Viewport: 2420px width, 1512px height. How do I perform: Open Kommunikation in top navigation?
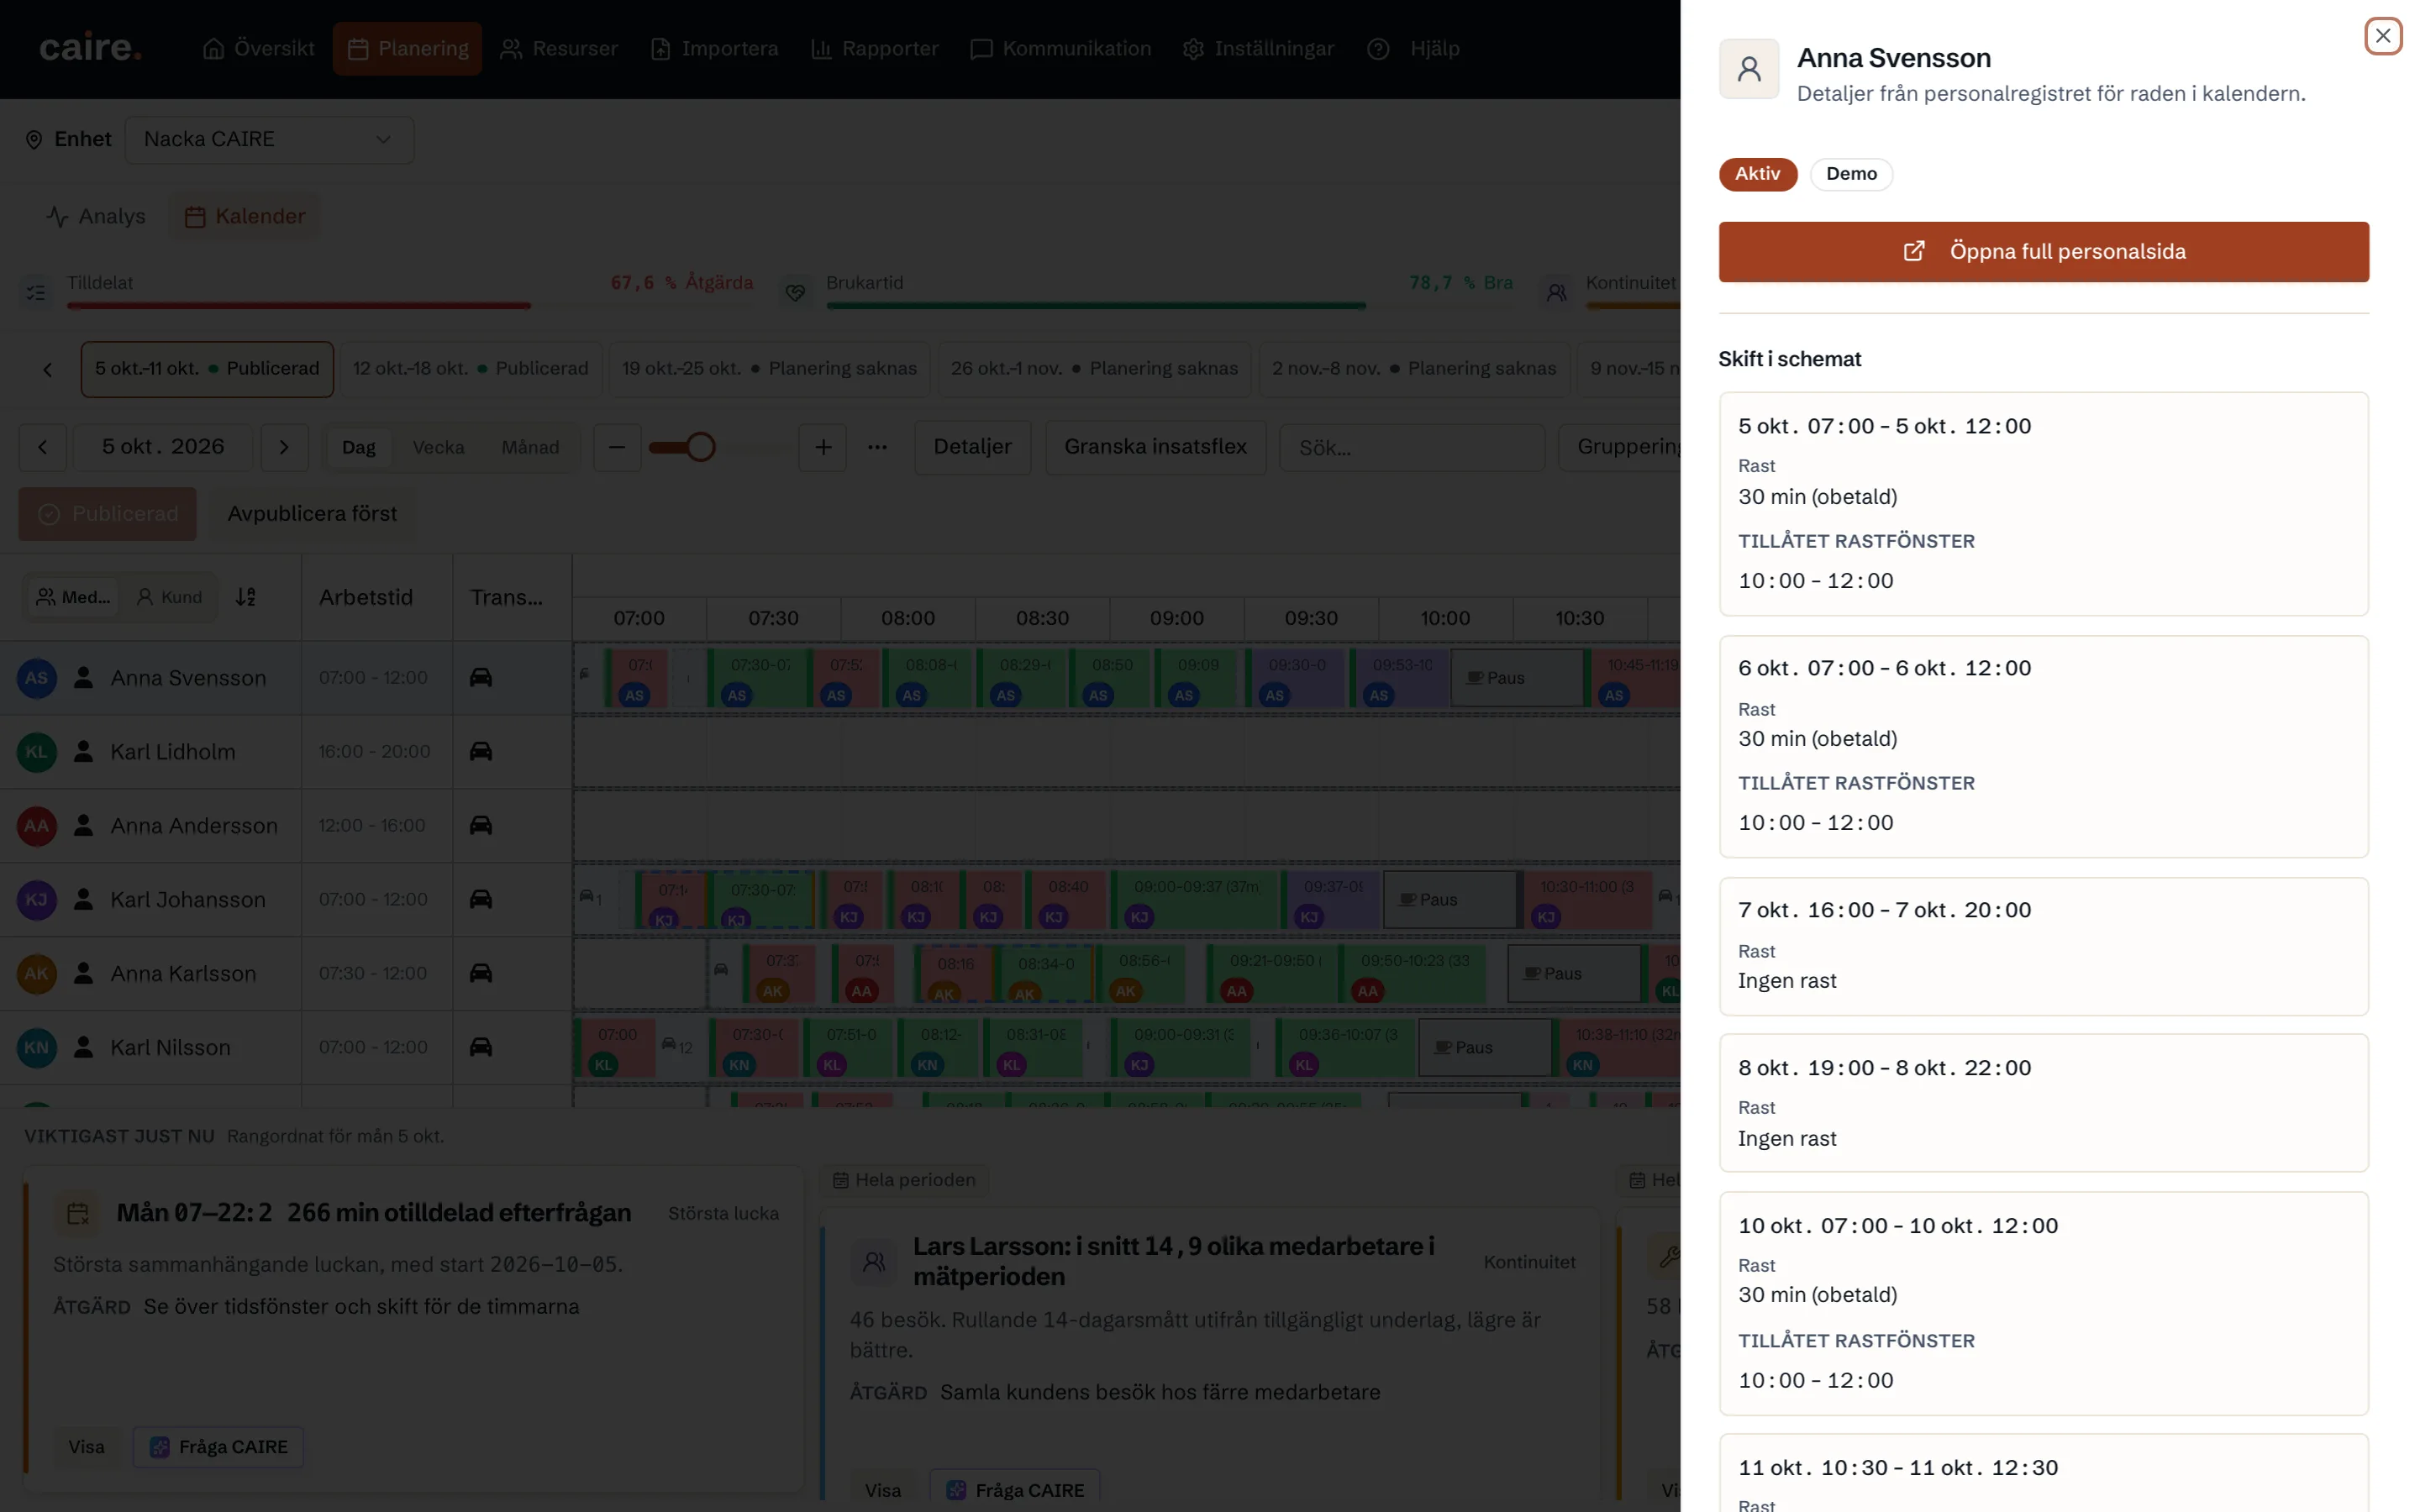1061,49
